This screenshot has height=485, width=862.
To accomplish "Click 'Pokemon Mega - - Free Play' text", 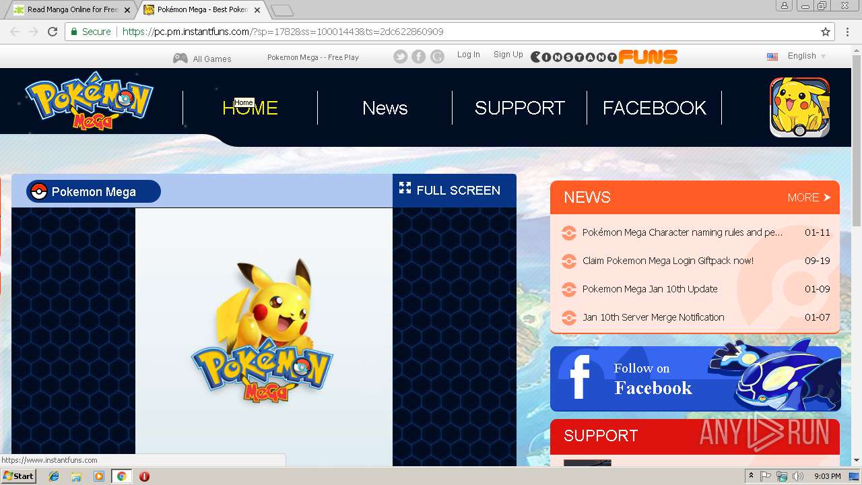I will (x=313, y=57).
